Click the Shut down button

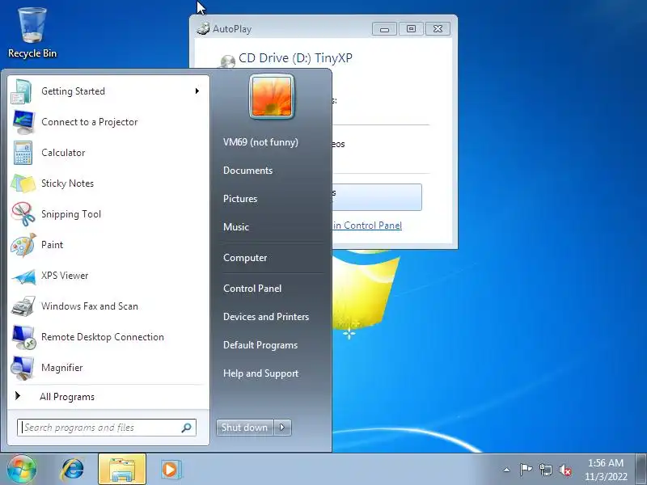point(245,428)
